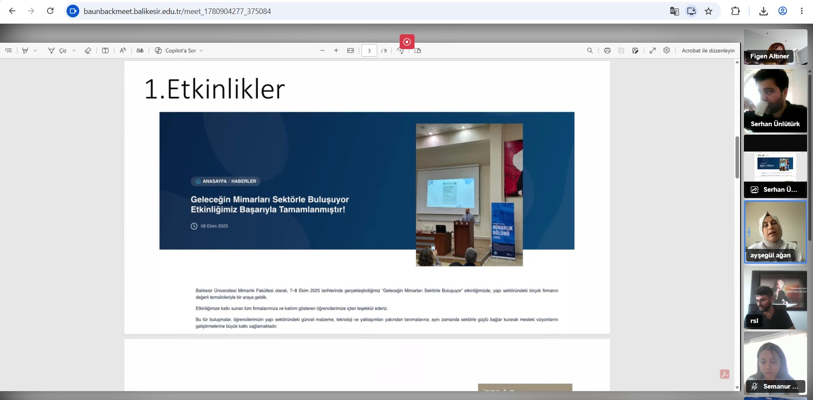Toggle the page view layout button
Screen dimensions: 813x400
pos(418,50)
